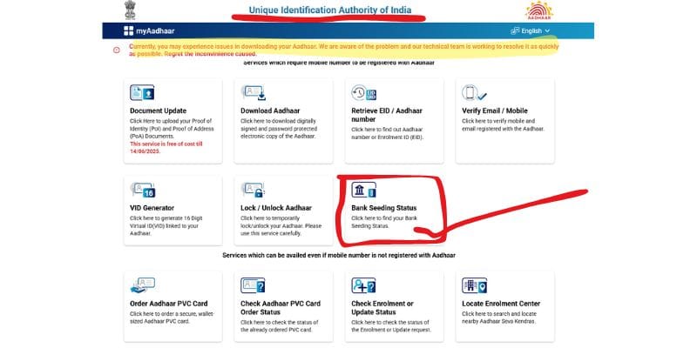697x348 pixels.
Task: Open the Locate Enrolment Center title
Action: pos(501,304)
